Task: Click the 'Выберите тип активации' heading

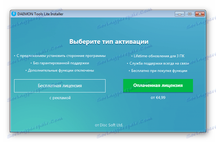Action: pyautogui.click(x=109, y=42)
